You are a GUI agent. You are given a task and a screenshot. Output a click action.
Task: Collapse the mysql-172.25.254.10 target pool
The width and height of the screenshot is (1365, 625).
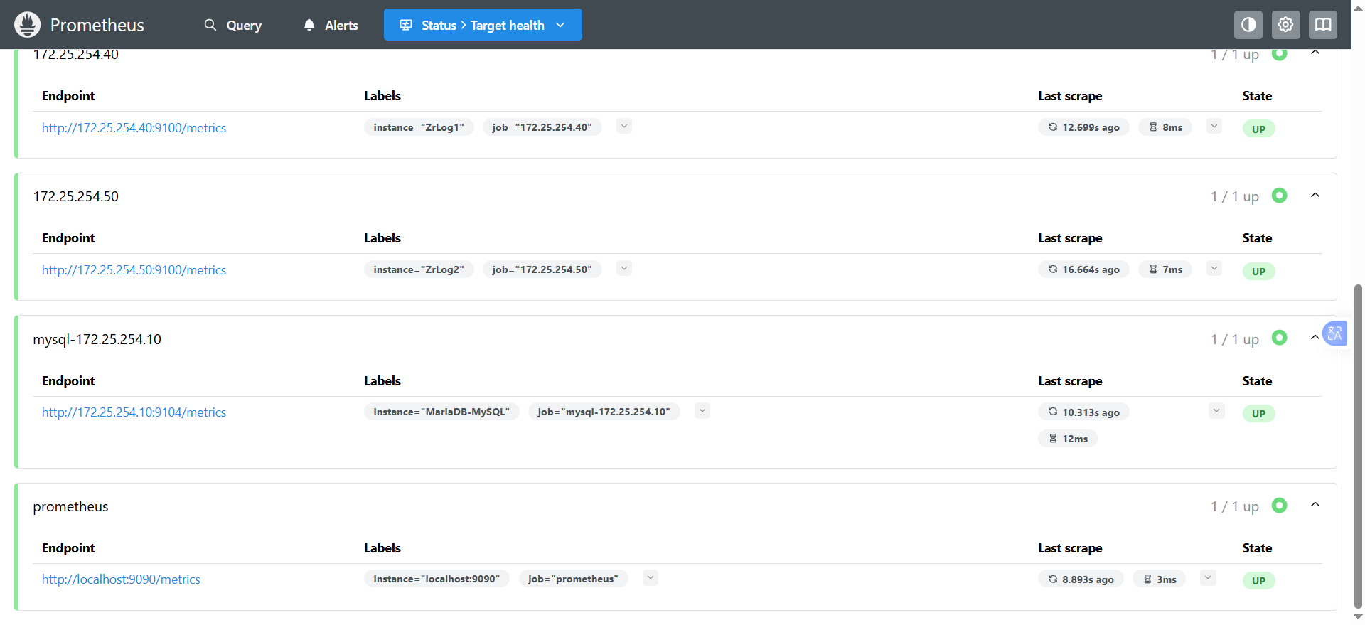tap(1315, 338)
